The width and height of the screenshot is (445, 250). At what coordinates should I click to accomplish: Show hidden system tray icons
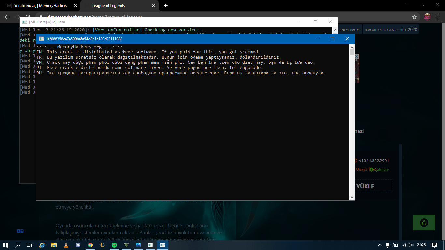[380, 245]
